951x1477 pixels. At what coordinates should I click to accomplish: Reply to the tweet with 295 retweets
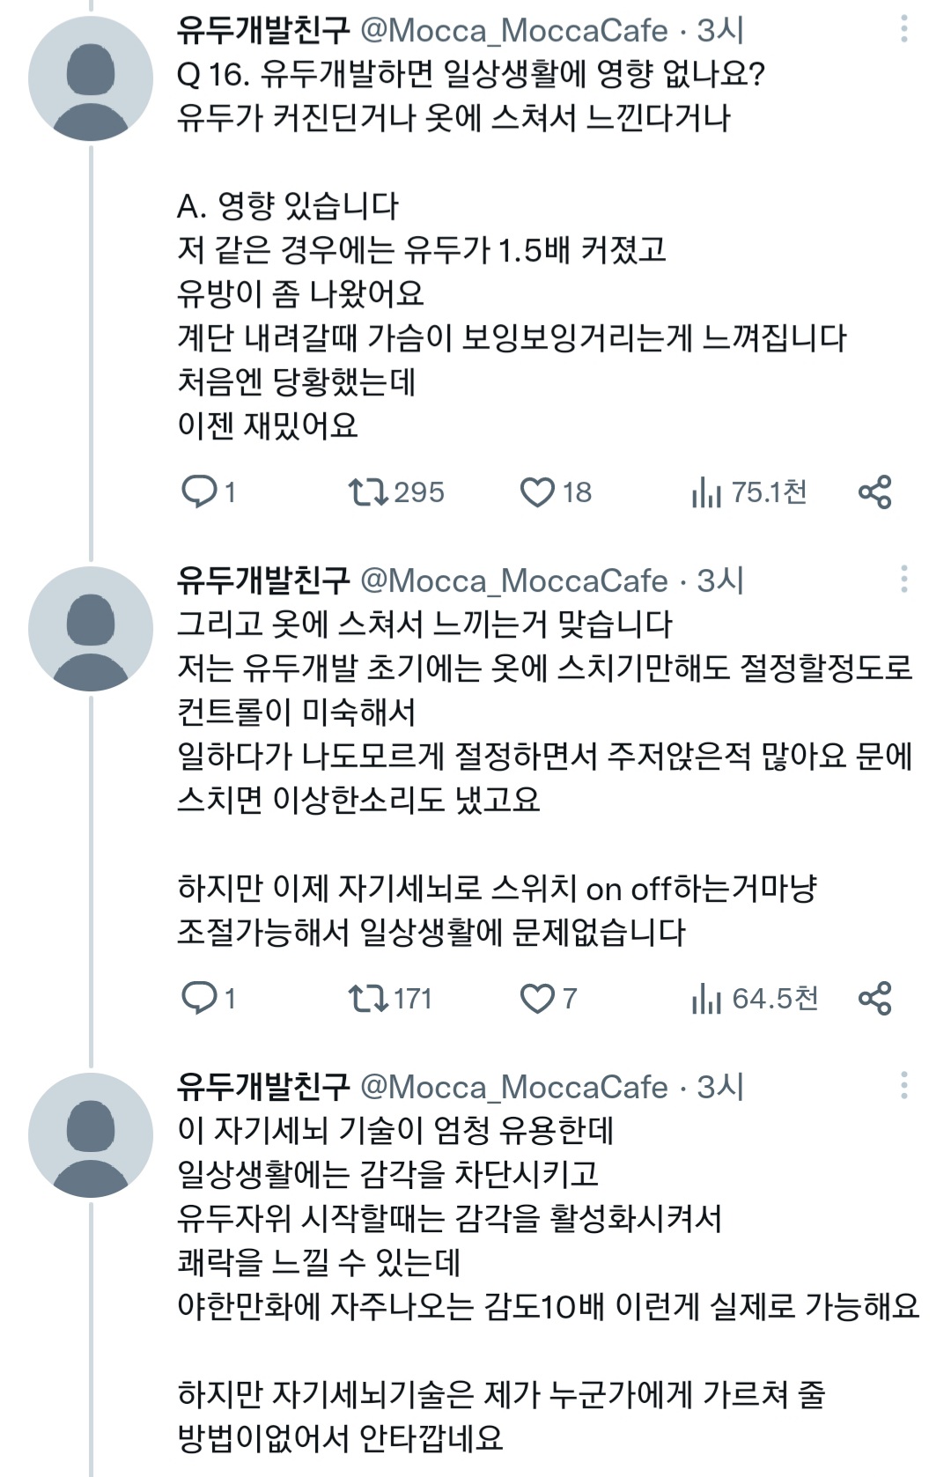point(198,491)
